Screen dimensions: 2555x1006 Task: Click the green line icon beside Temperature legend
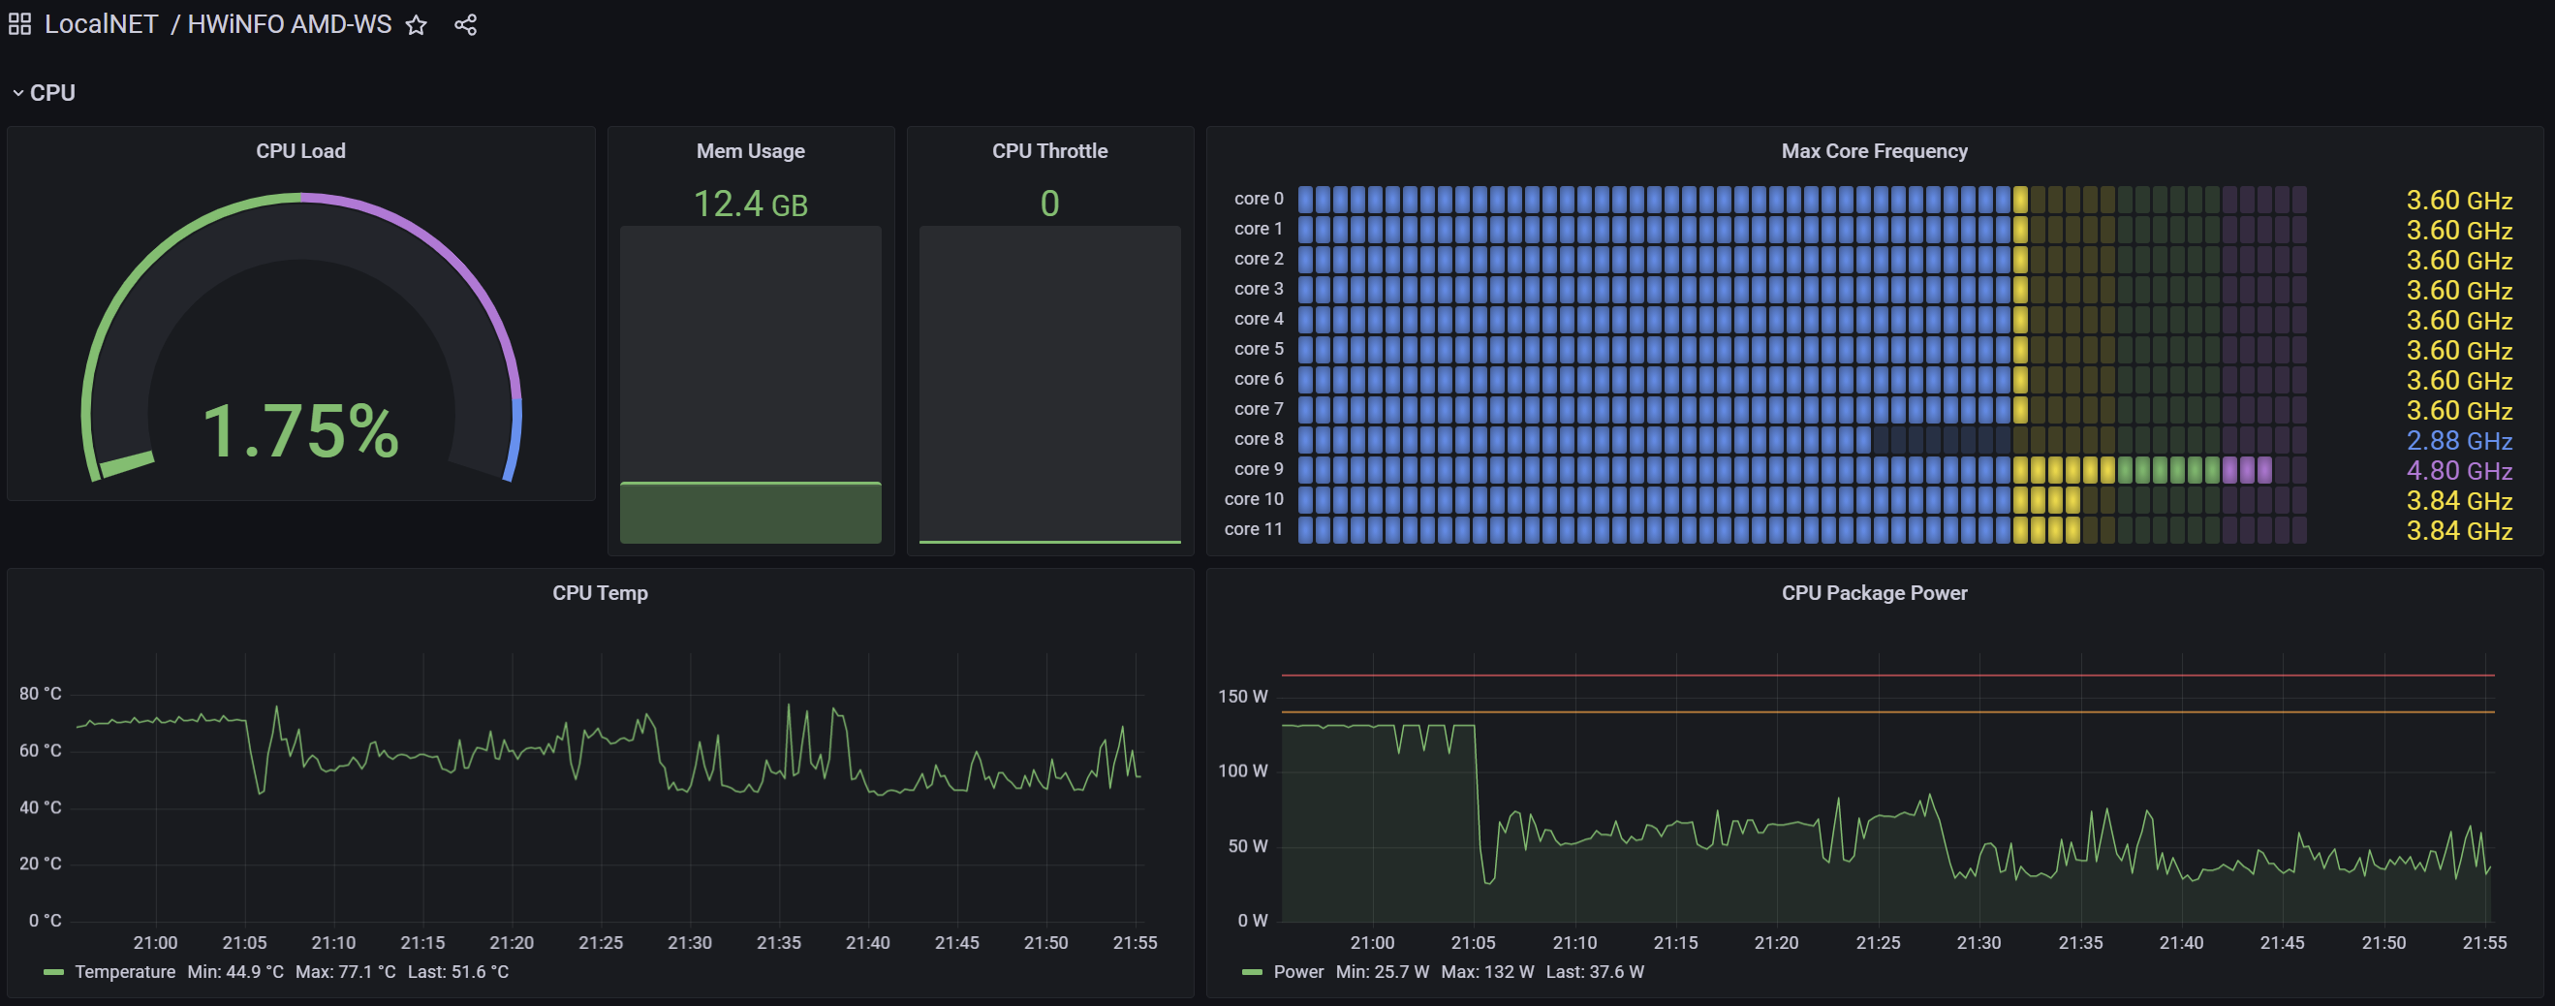[56, 972]
